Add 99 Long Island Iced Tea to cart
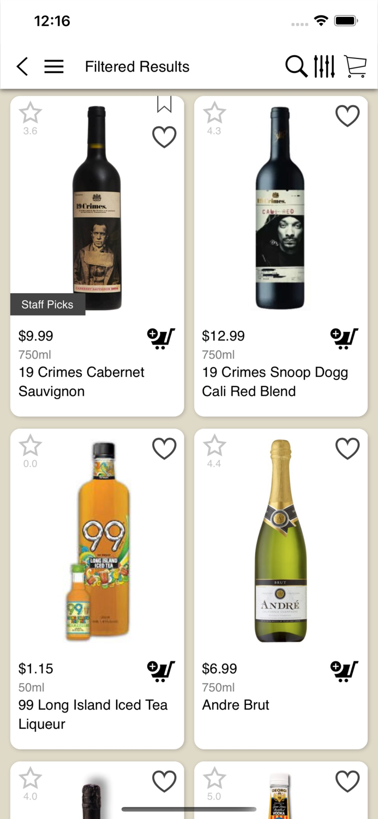This screenshot has height=819, width=378. point(161,671)
